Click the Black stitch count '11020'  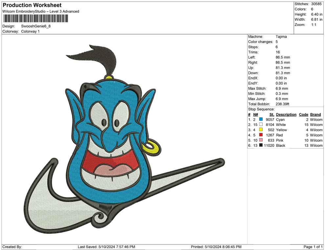[x=269, y=145]
